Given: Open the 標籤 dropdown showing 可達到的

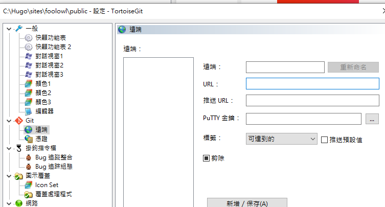Looking at the screenshot, I should tap(281, 139).
